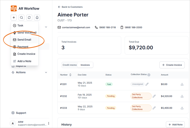Click the refresh sync icon
The image size is (190, 128).
pos(29,17)
